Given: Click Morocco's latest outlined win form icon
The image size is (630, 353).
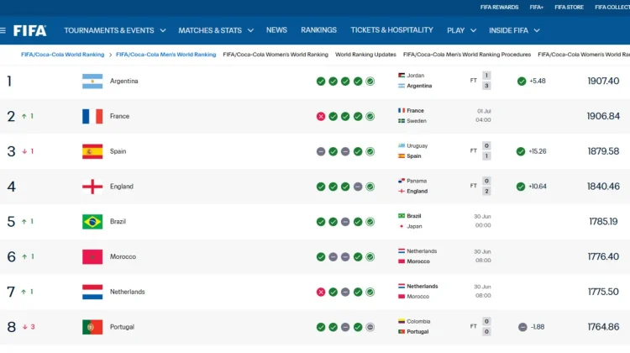Looking at the screenshot, I should point(370,257).
